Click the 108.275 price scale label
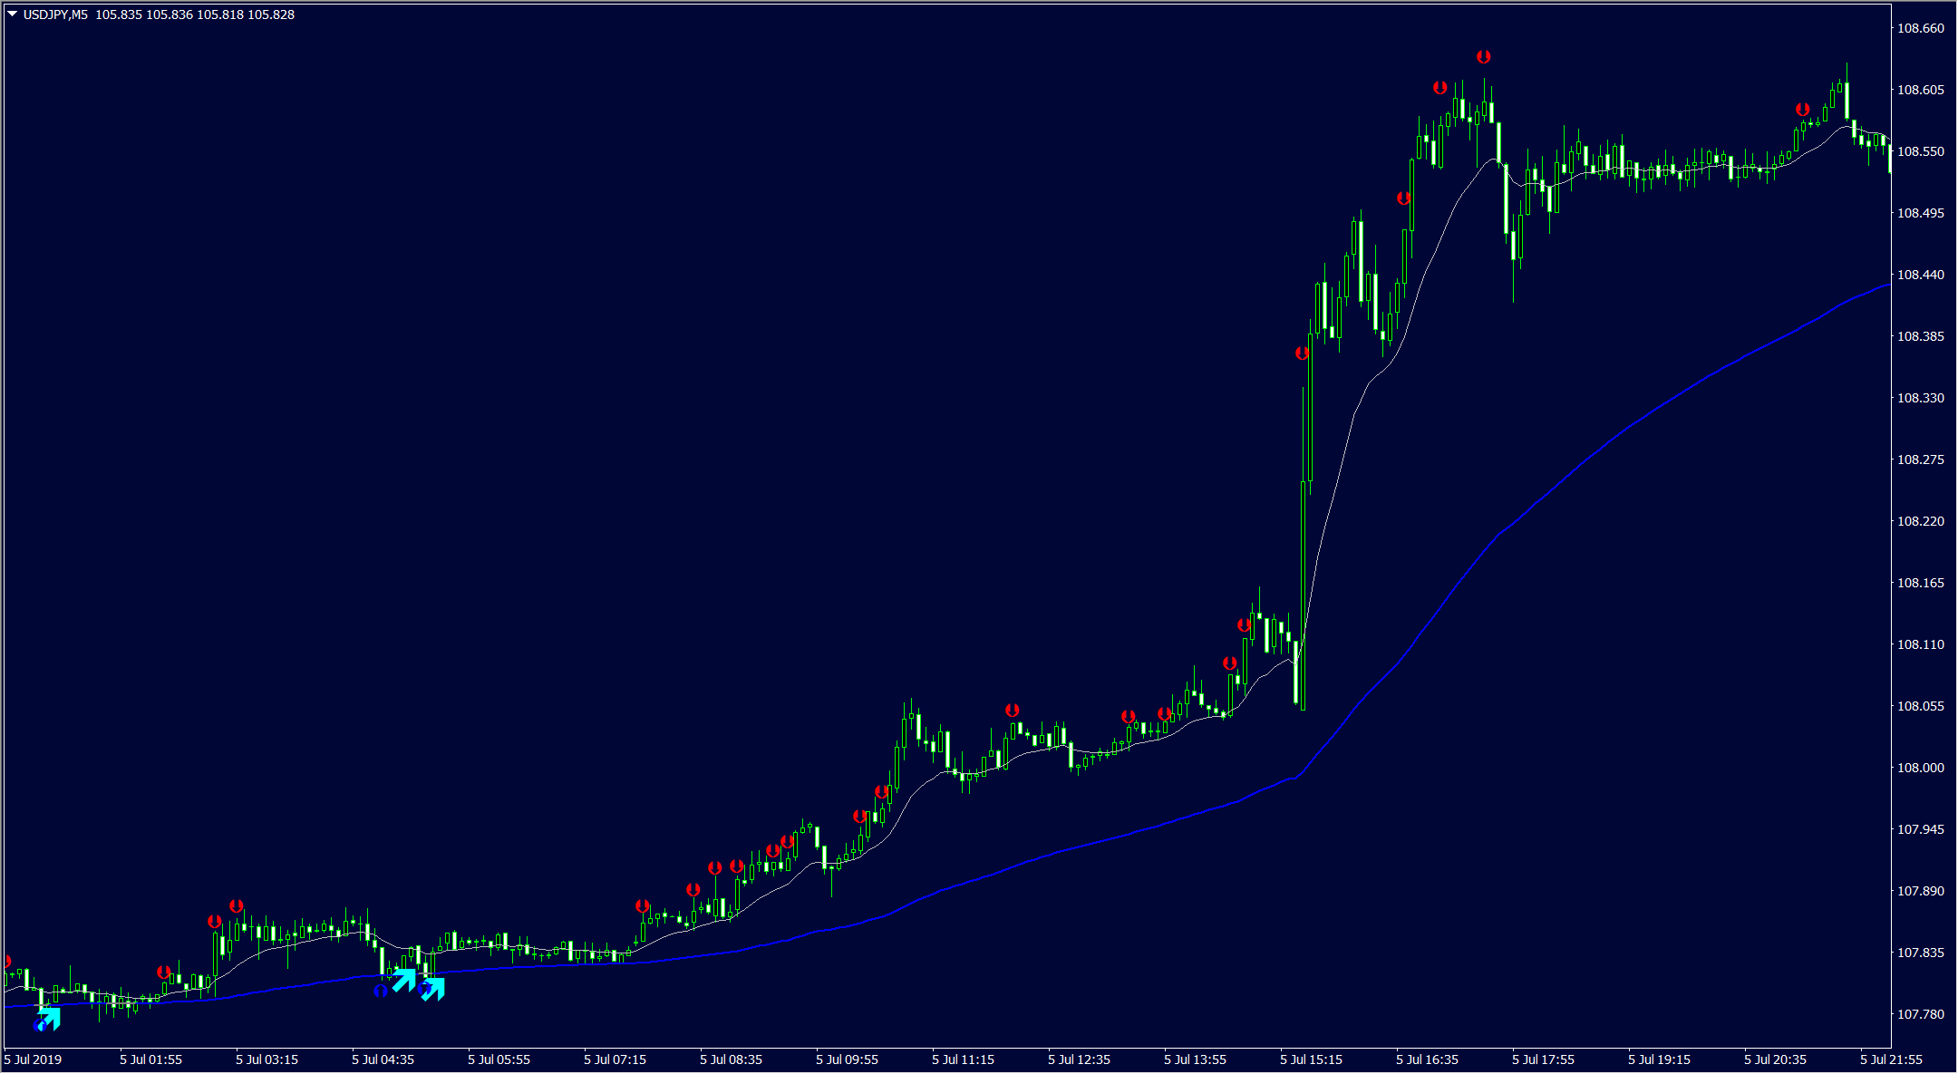 click(1921, 460)
